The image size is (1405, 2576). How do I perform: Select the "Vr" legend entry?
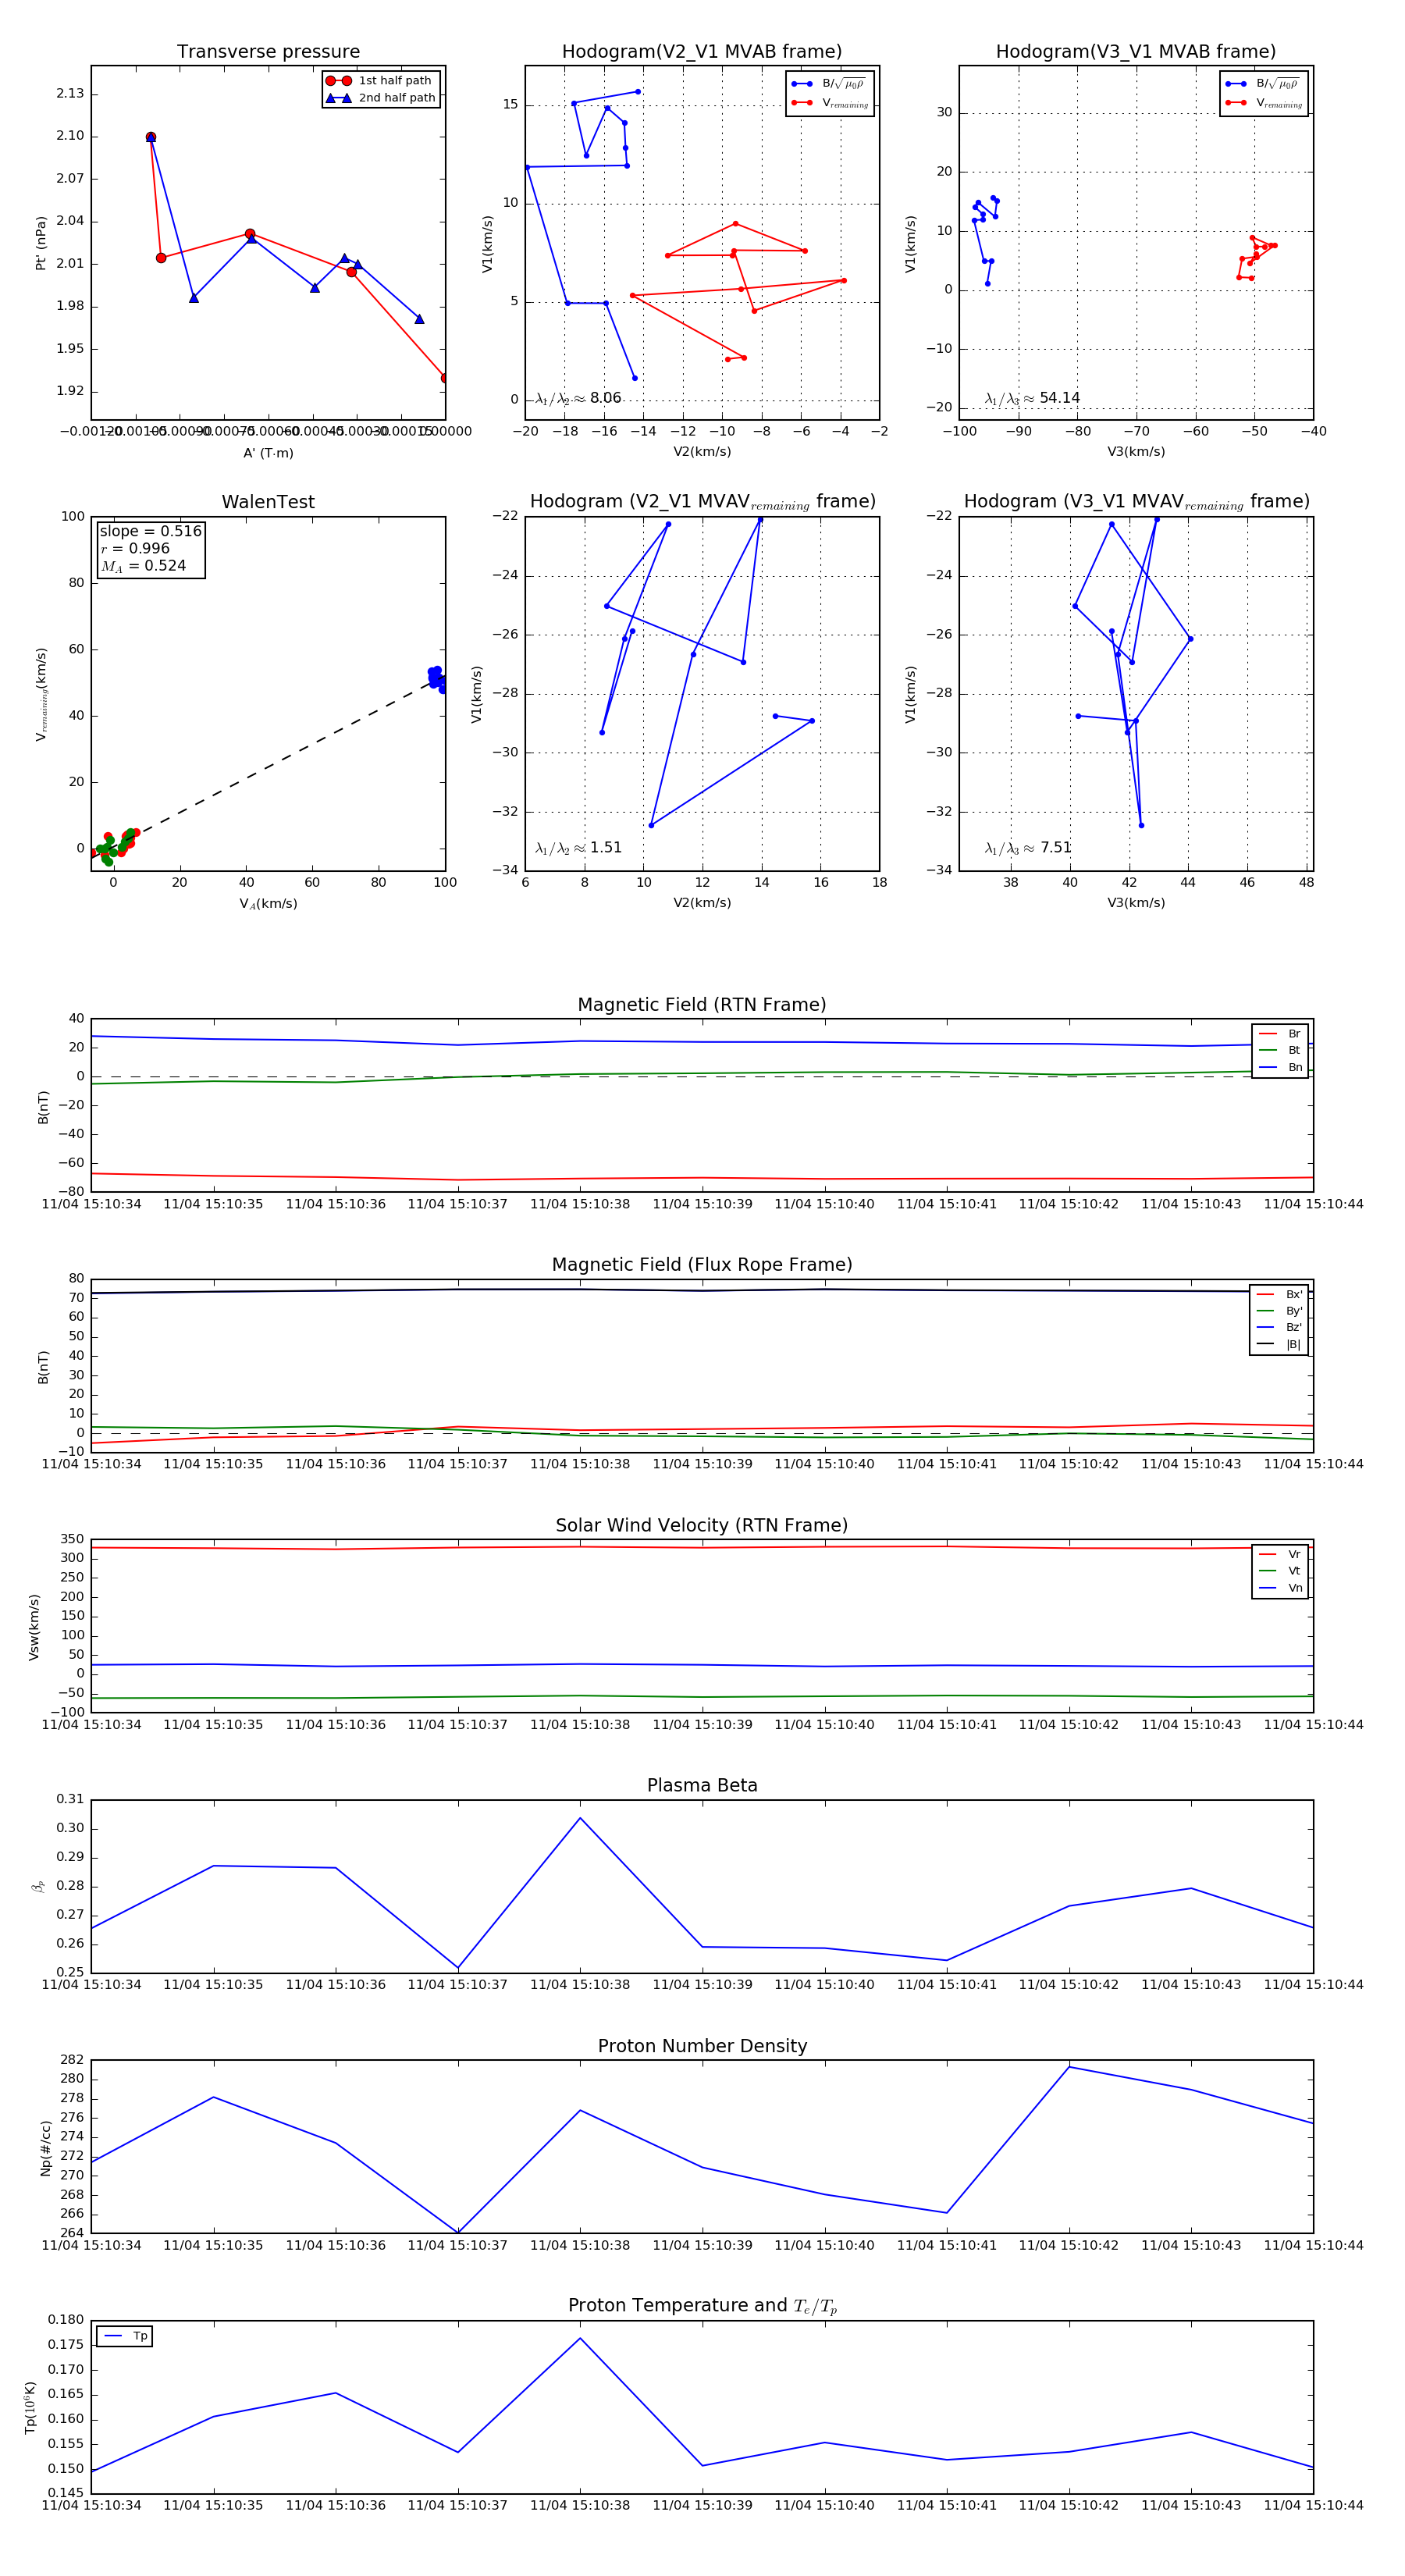click(1280, 1555)
